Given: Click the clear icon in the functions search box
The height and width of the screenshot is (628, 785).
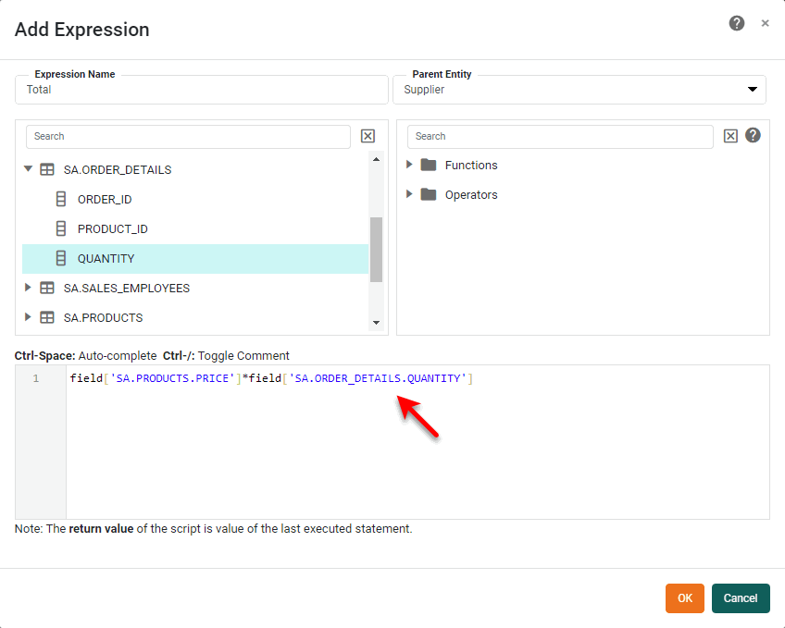Looking at the screenshot, I should (730, 135).
